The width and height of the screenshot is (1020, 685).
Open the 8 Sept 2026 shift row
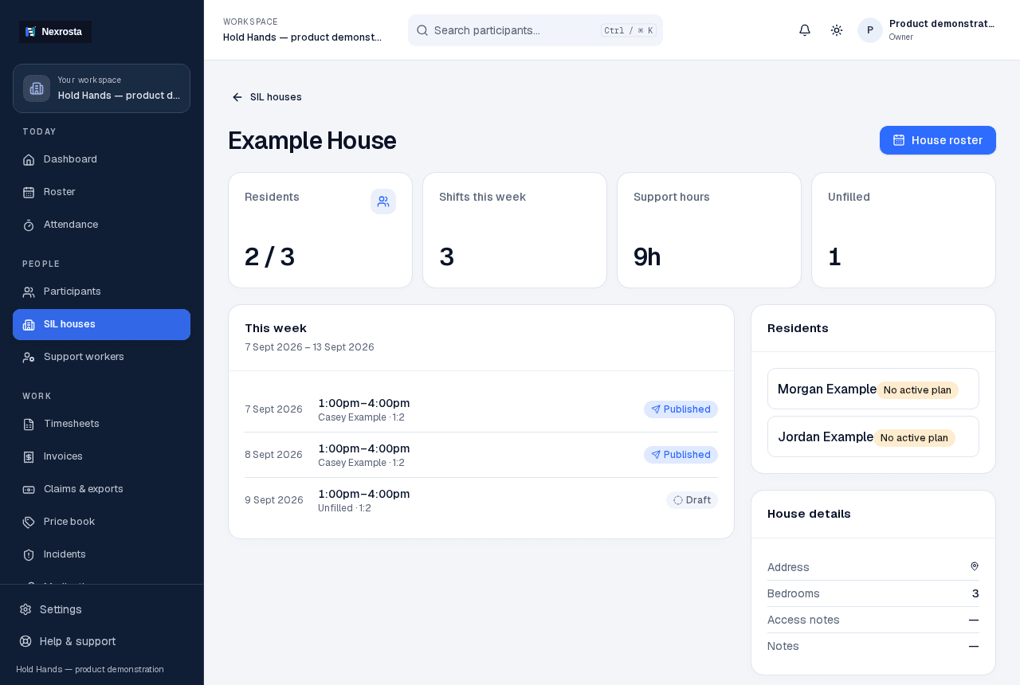coord(481,455)
